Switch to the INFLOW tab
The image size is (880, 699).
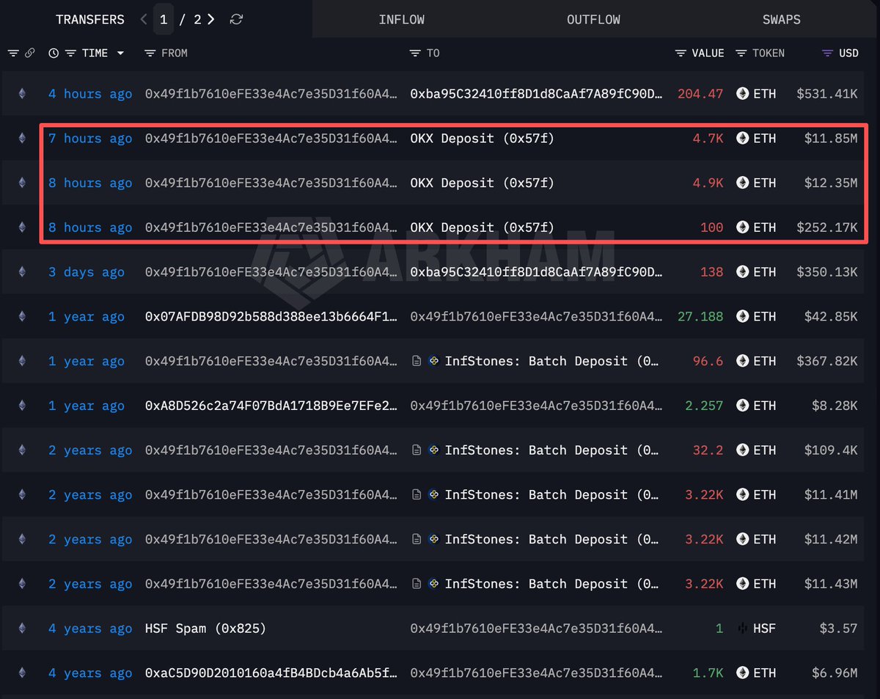click(x=402, y=20)
